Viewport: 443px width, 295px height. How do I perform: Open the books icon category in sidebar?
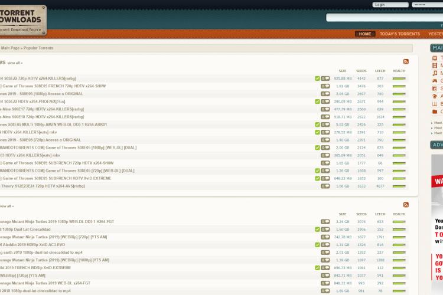pyautogui.click(x=435, y=104)
